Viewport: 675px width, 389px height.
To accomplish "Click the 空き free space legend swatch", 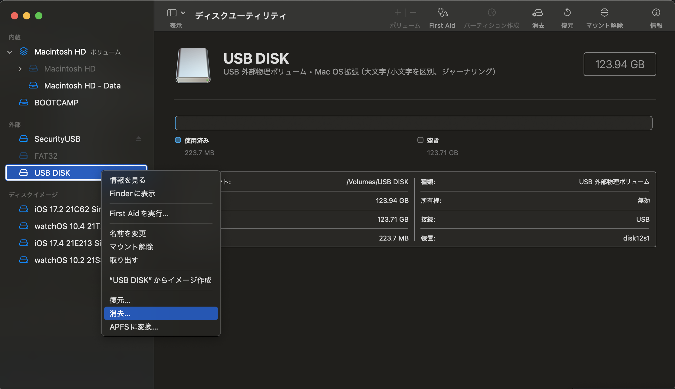I will (420, 140).
